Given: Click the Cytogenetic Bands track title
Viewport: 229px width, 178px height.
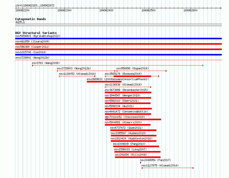Looking at the screenshot, I should pos(31,19).
